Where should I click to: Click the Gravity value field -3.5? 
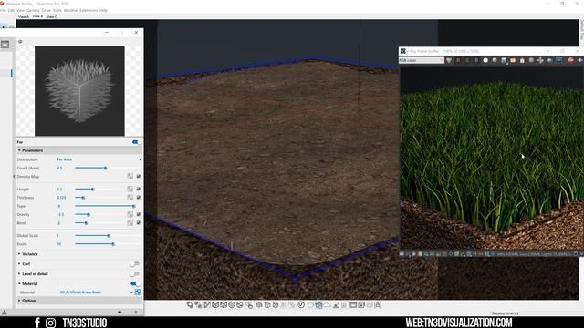click(x=61, y=215)
